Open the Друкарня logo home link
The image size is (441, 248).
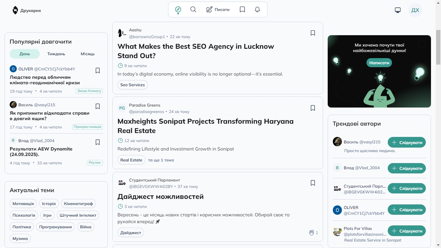pyautogui.click(x=27, y=10)
